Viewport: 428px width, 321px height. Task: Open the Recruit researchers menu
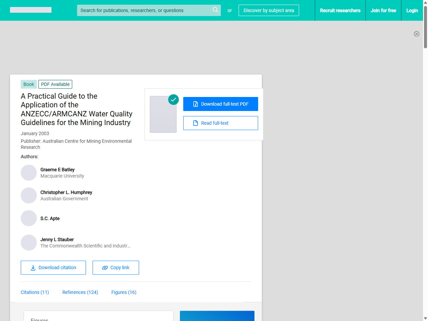[x=340, y=10]
